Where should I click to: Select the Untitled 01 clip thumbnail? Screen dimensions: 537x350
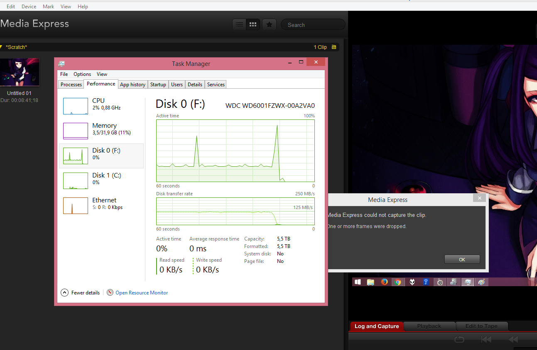click(20, 72)
